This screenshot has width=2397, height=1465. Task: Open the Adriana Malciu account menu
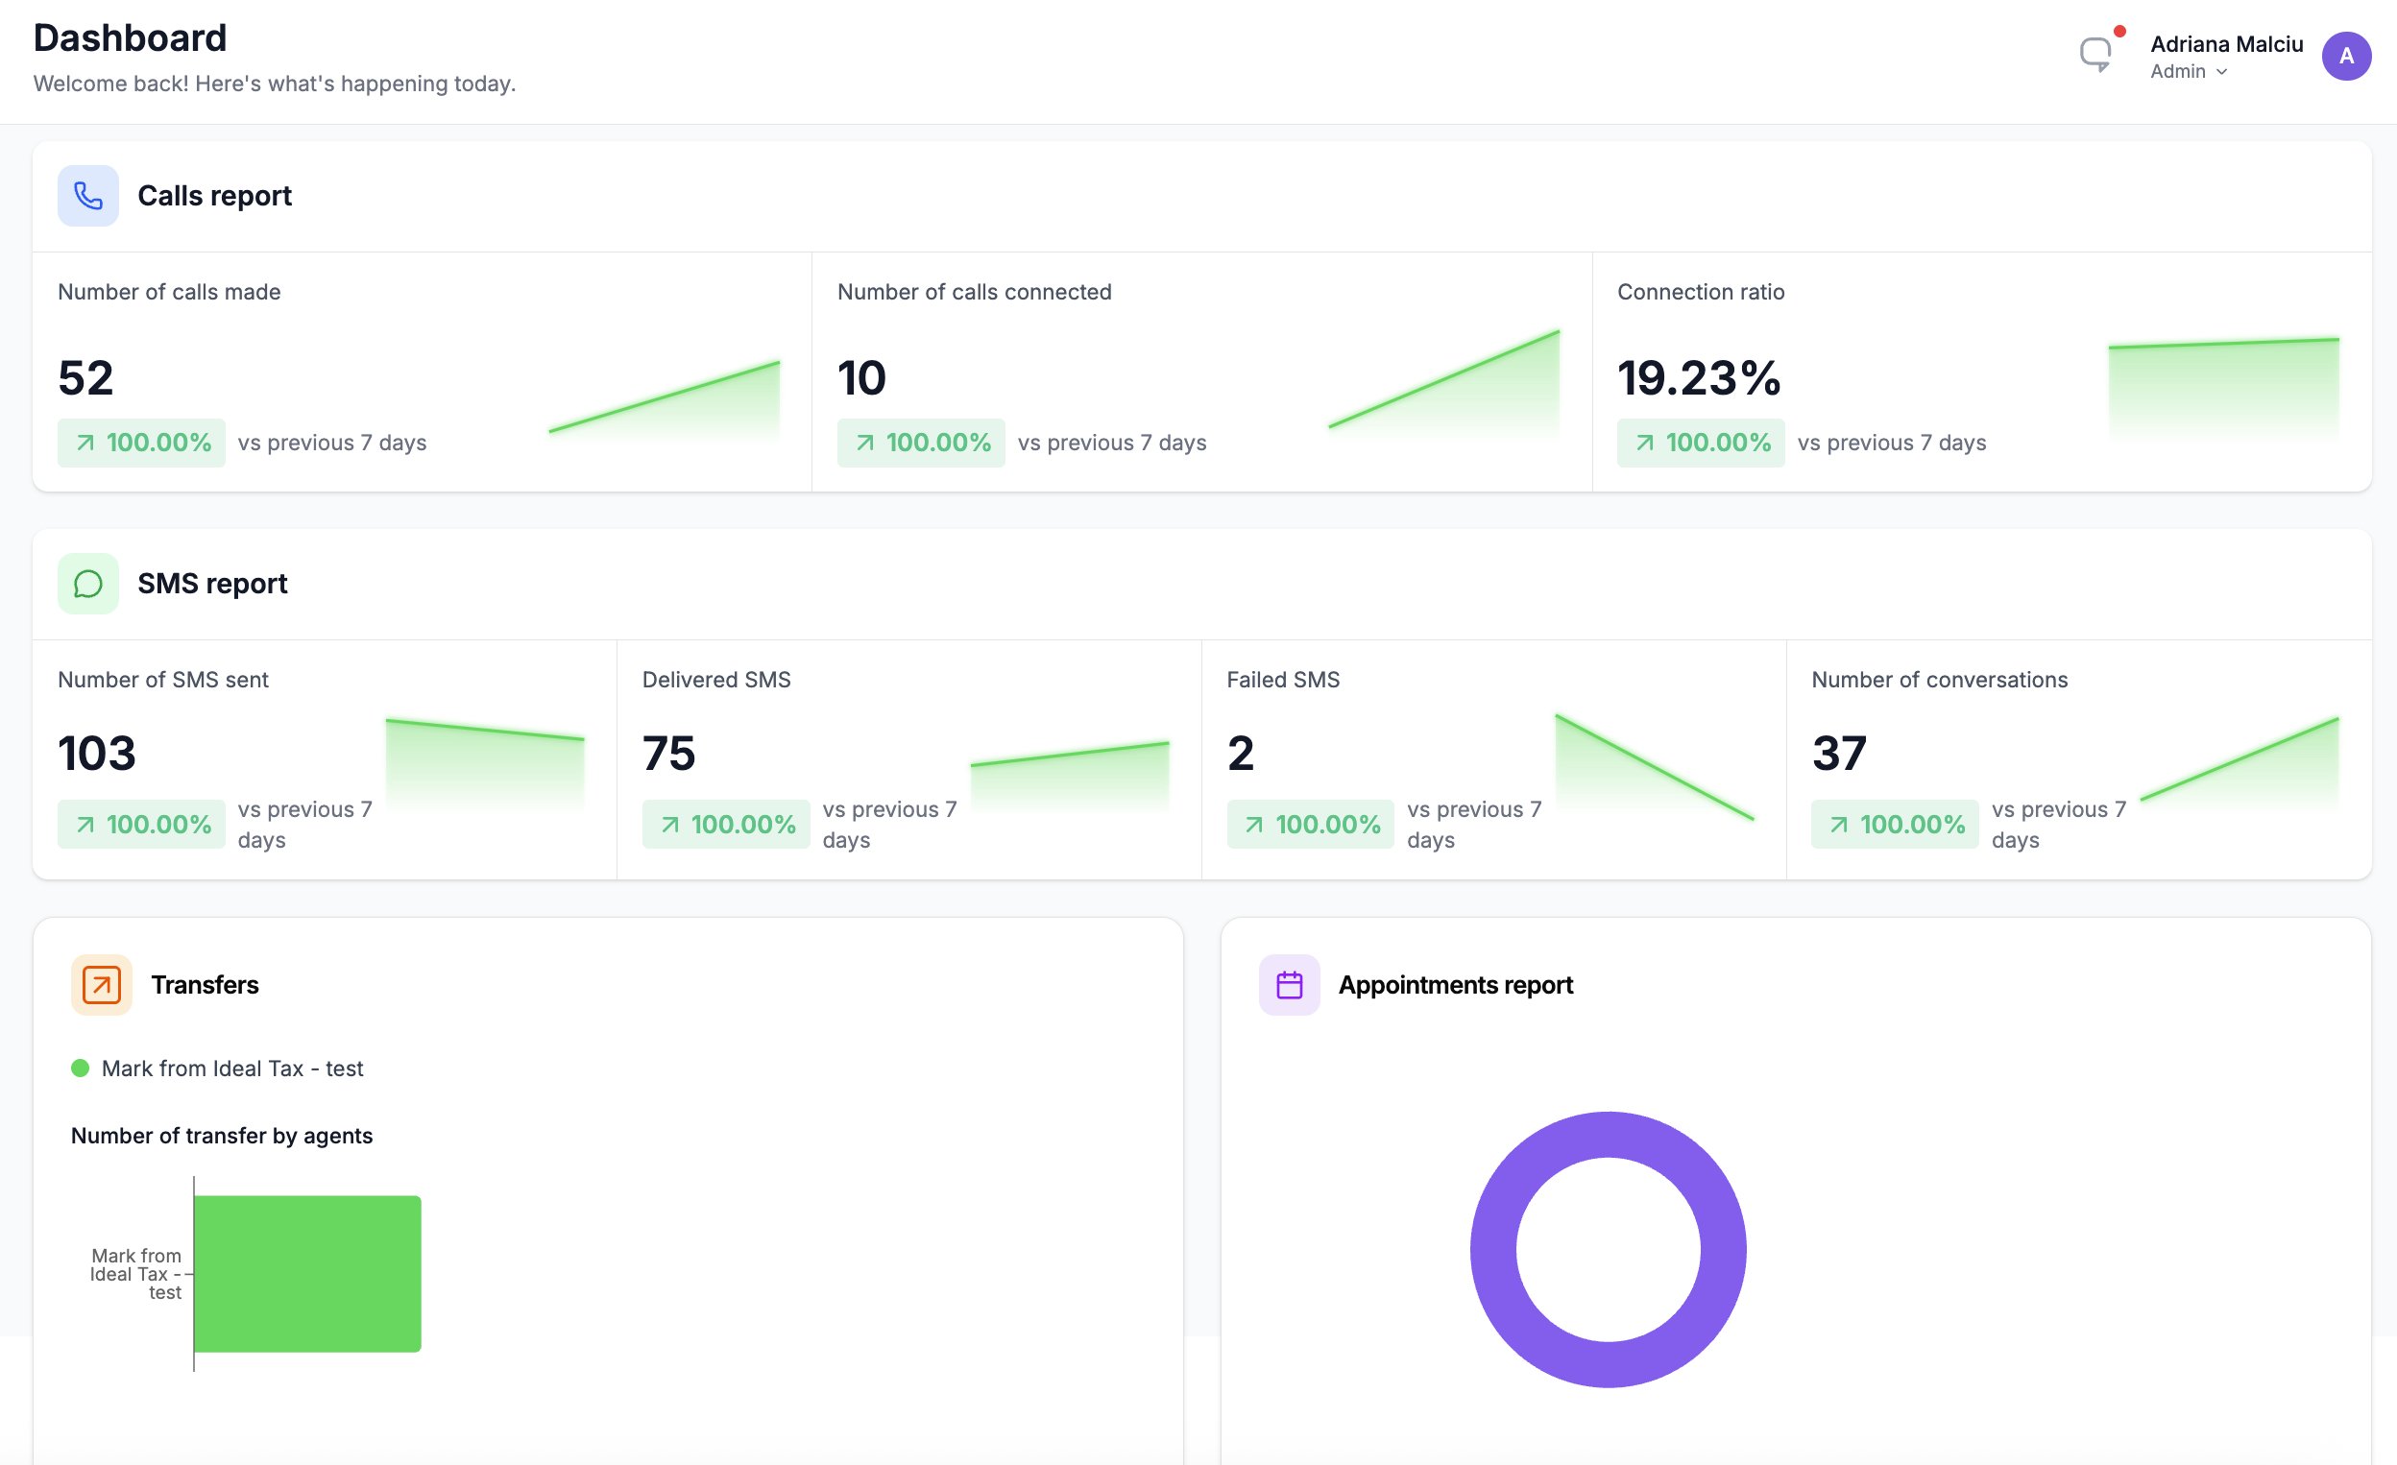coord(2226,45)
